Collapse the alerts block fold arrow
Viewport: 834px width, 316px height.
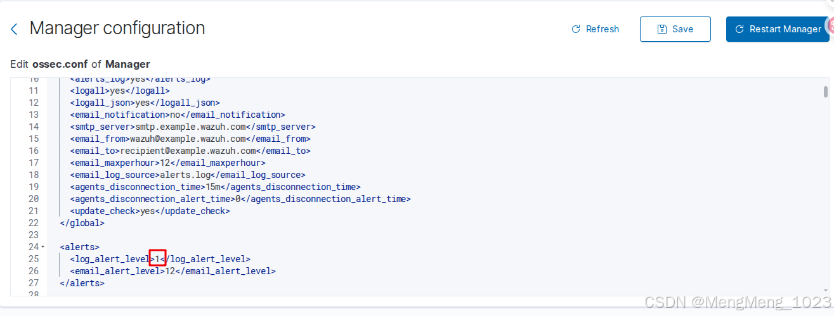tap(43, 246)
